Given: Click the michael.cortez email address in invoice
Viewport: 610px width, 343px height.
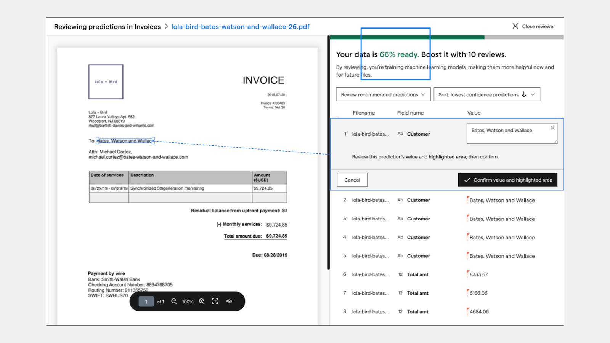Looking at the screenshot, I should coord(138,157).
